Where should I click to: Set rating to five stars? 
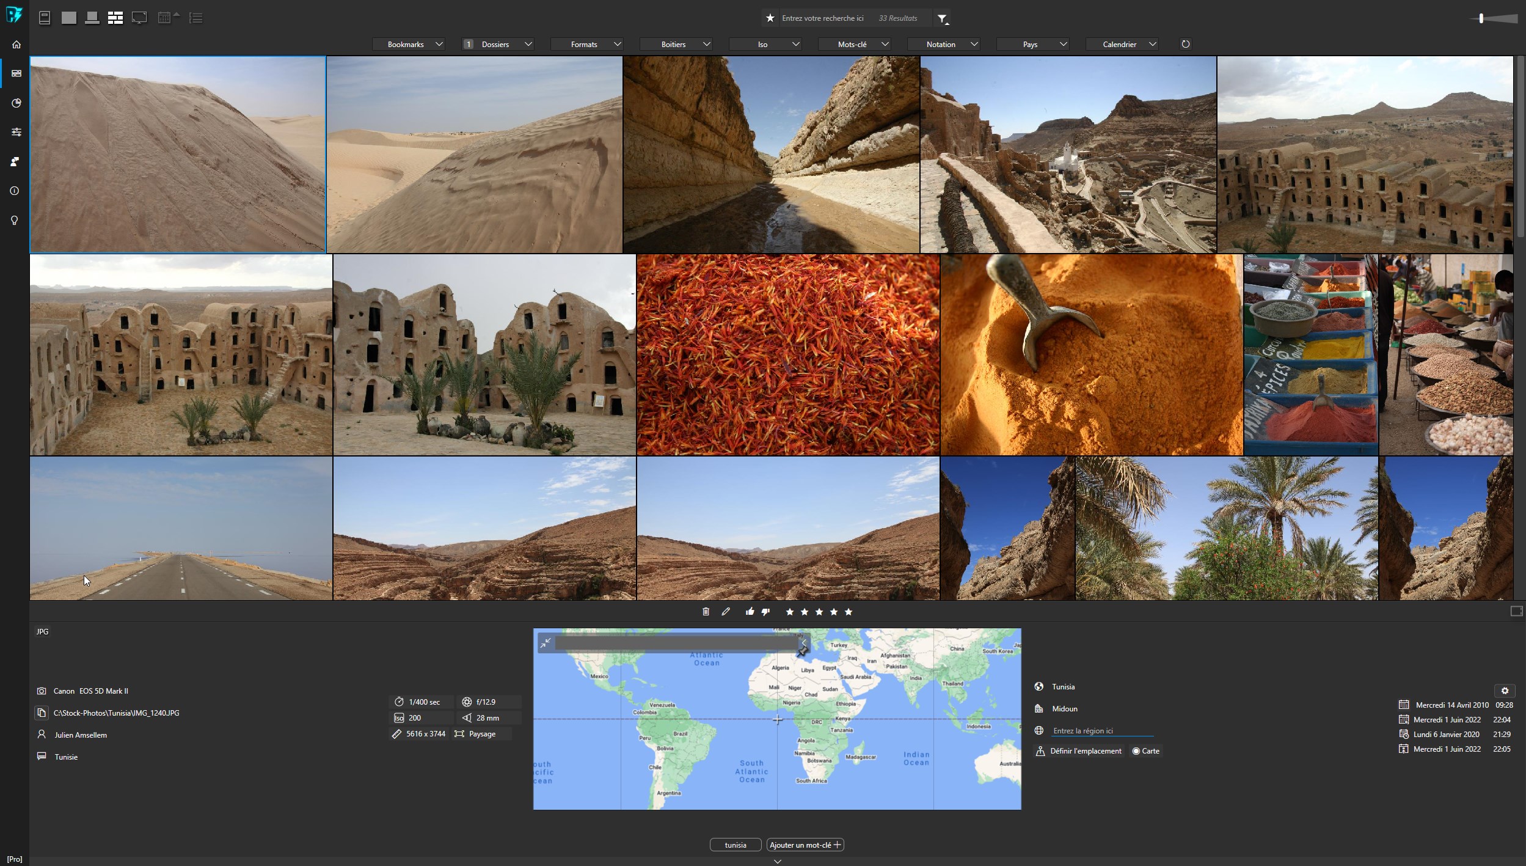click(849, 612)
